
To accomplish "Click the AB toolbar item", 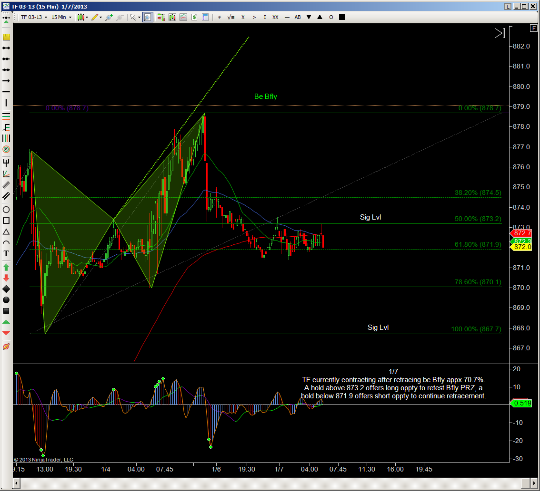I will click(x=298, y=17).
